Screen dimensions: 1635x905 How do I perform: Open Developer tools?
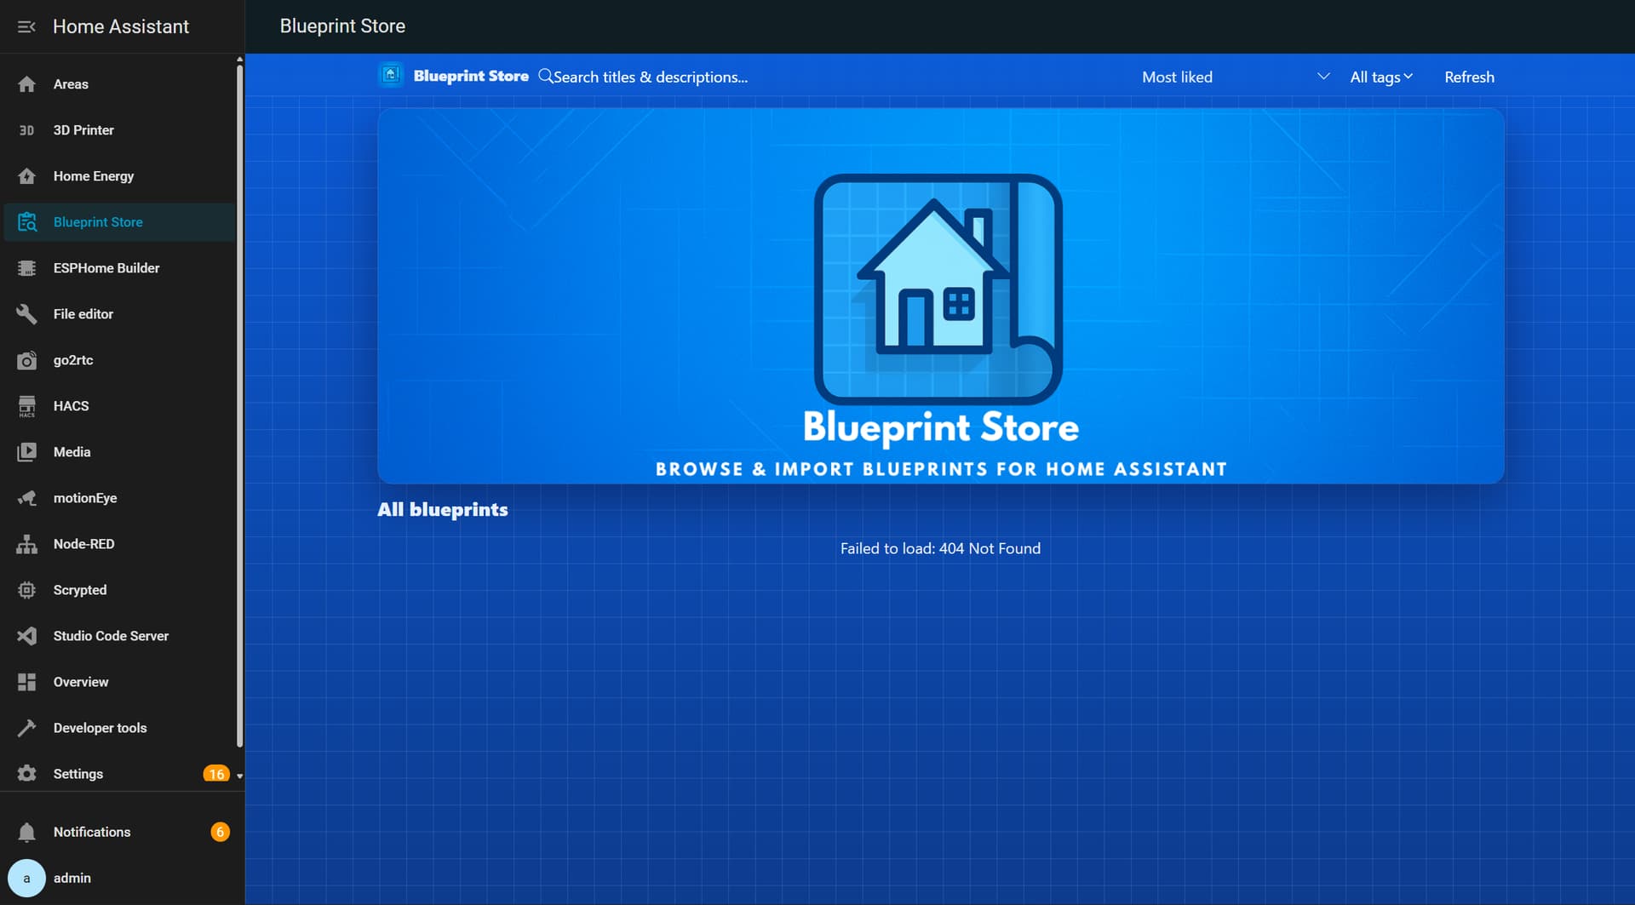(x=119, y=728)
